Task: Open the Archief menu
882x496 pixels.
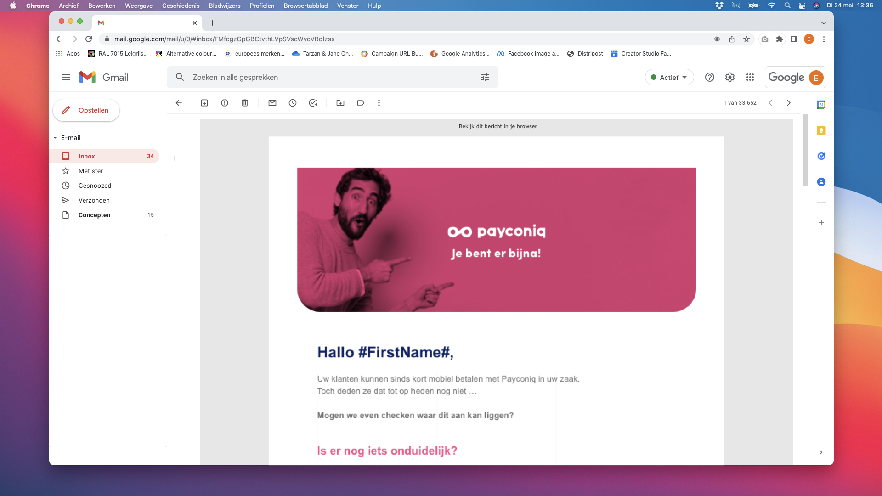Action: coord(69,6)
